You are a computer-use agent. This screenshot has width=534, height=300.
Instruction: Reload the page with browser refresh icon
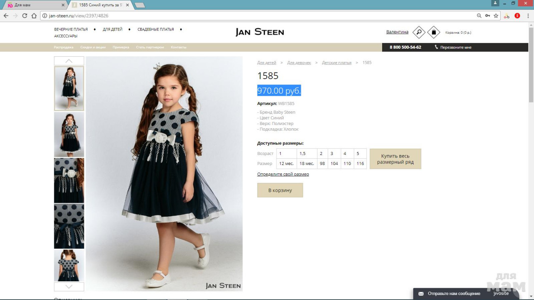[25, 16]
